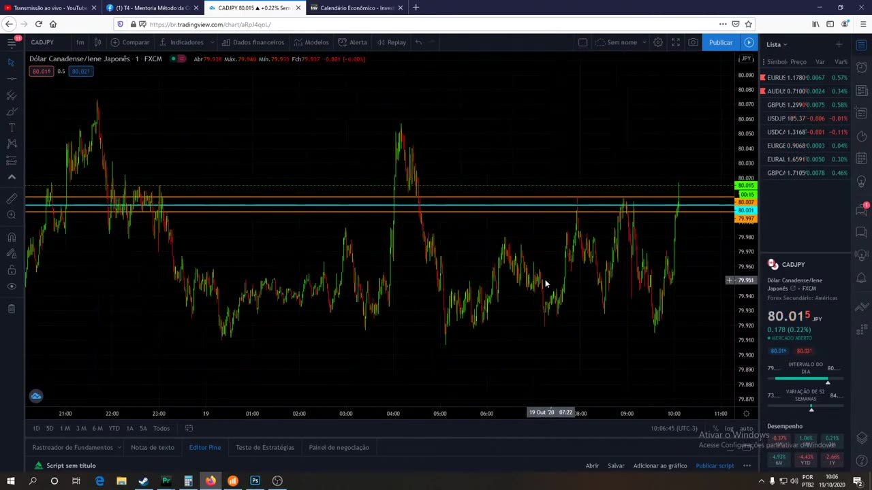Click the red sell price 80.016 box
The image size is (872, 490).
[x=42, y=71]
